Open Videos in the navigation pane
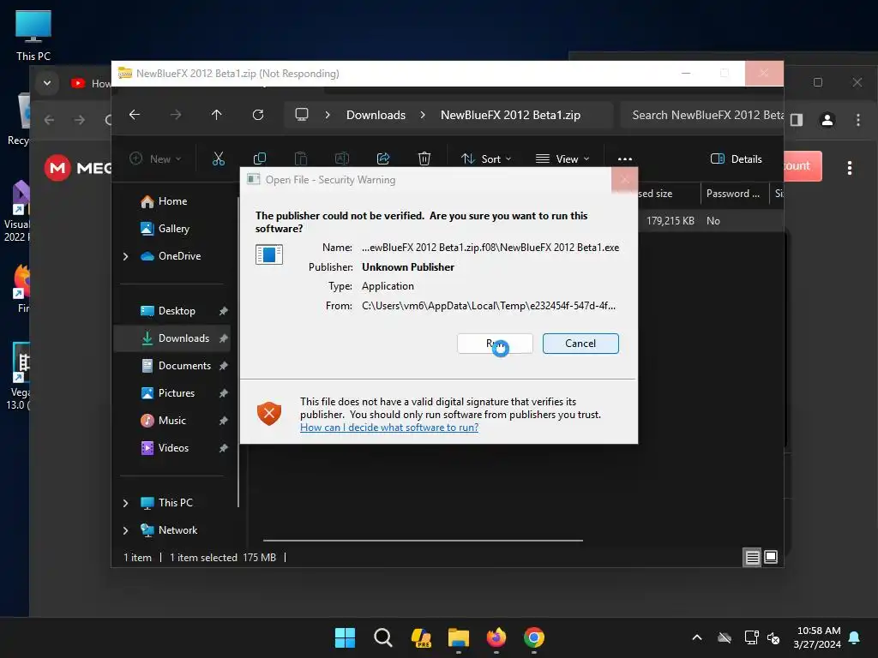This screenshot has height=658, width=878. (x=173, y=447)
